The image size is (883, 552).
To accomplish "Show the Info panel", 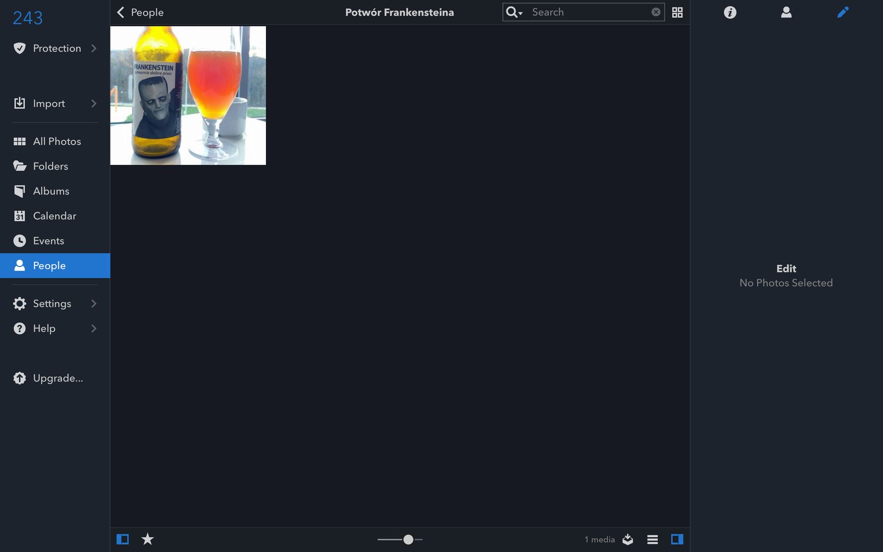I will click(730, 12).
